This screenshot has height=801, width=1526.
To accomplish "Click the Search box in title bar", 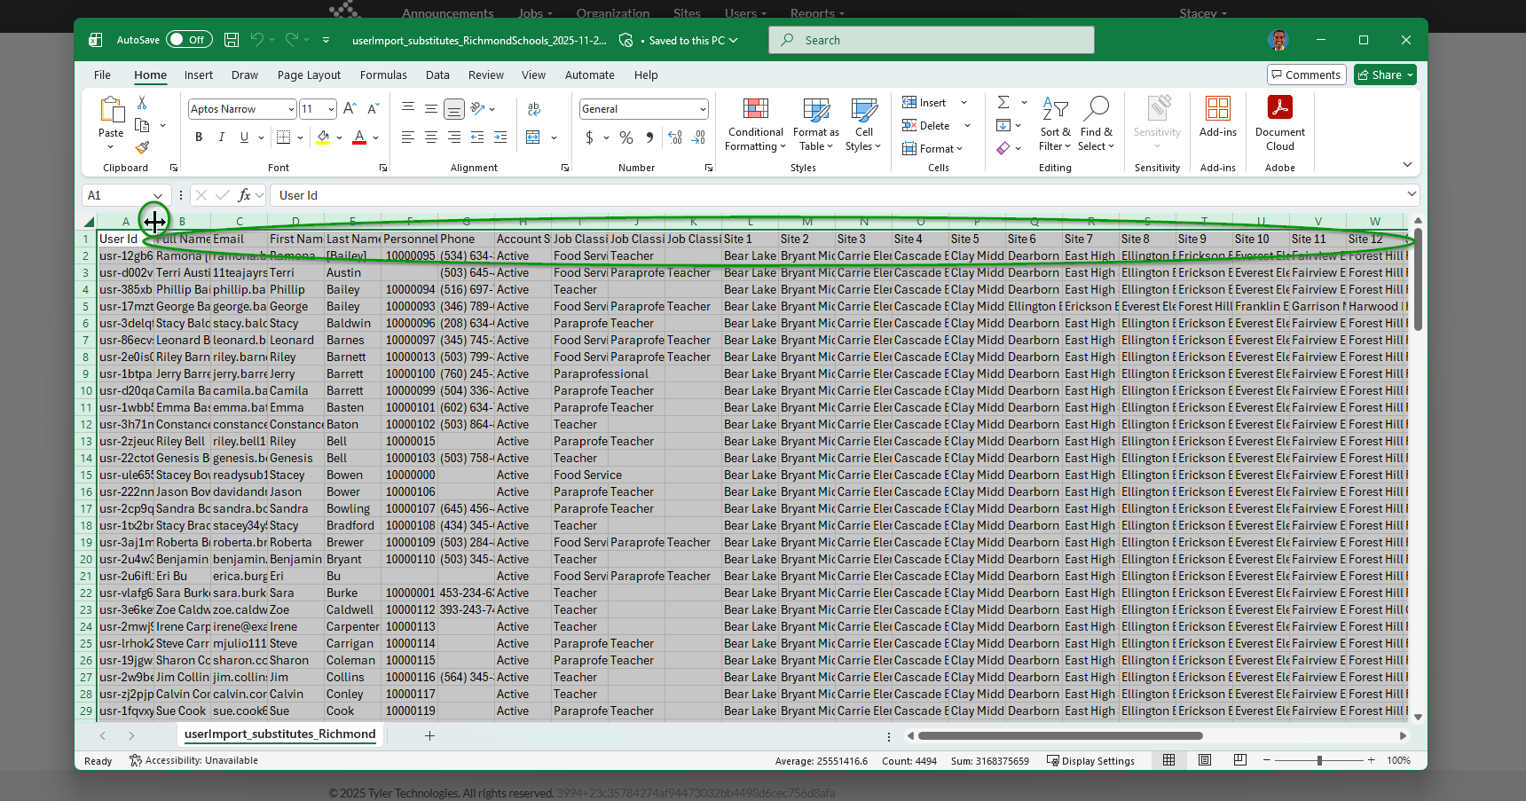I will 932,40.
